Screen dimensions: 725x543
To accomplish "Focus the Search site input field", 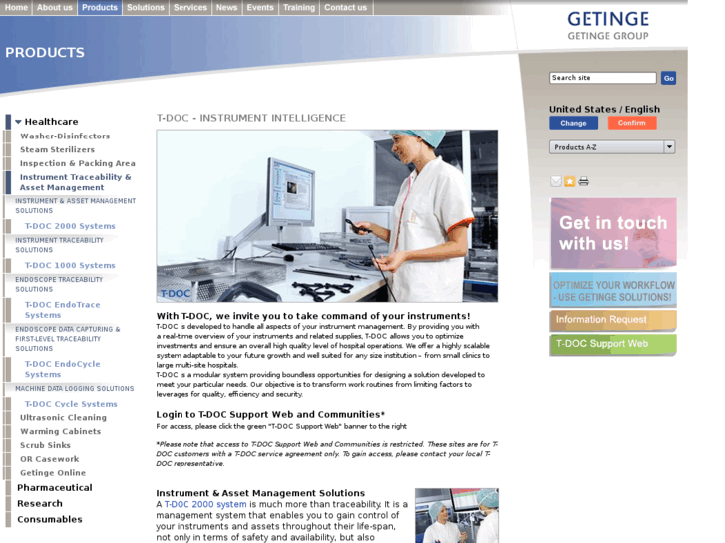I will tap(603, 78).
